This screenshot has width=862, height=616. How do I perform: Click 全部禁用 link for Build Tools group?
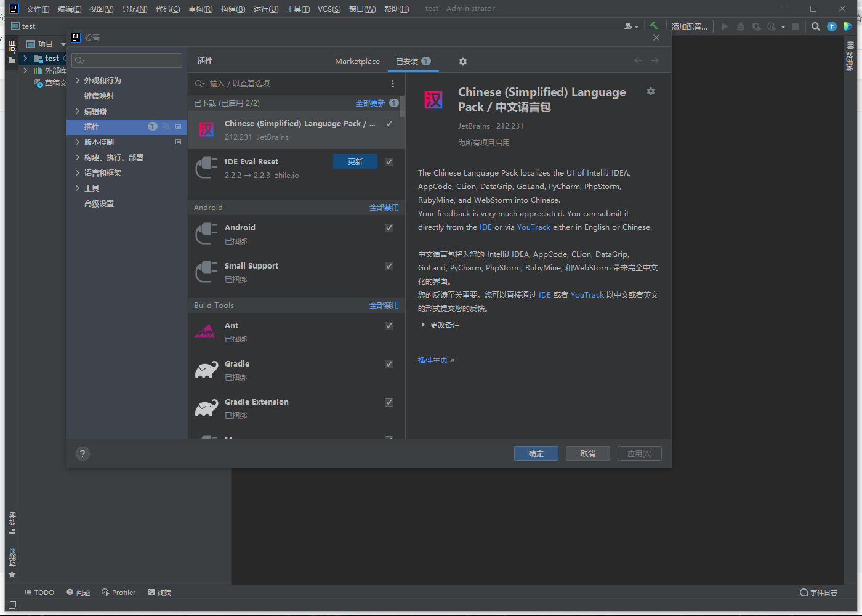(x=384, y=306)
